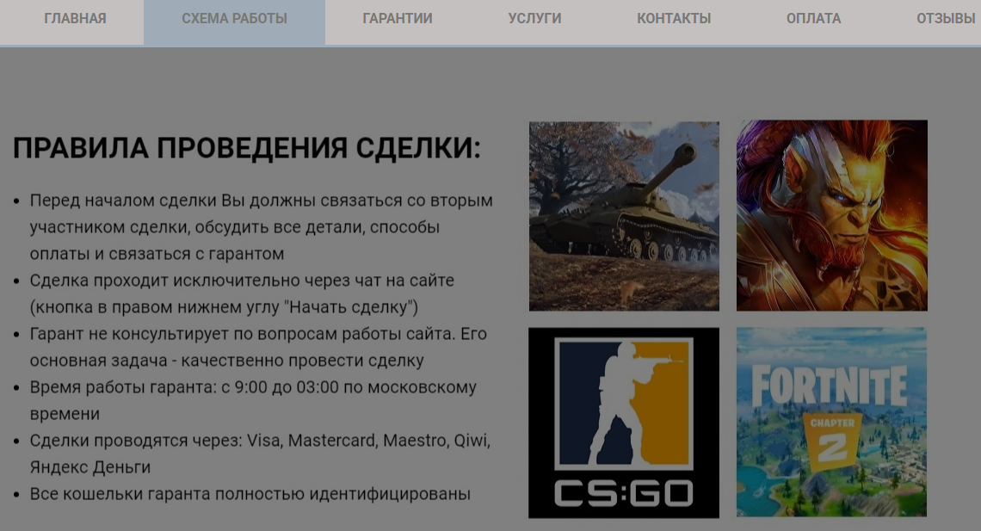Open the ОПЛАТА section

[813, 18]
